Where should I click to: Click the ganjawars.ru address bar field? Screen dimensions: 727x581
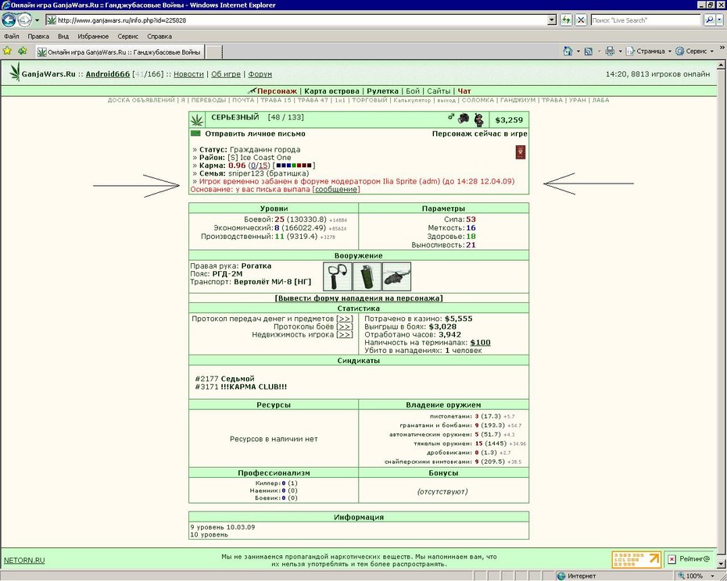pos(296,20)
